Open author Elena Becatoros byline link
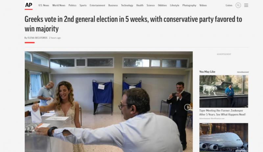Screen dimensions: 263x152 click(37, 38)
